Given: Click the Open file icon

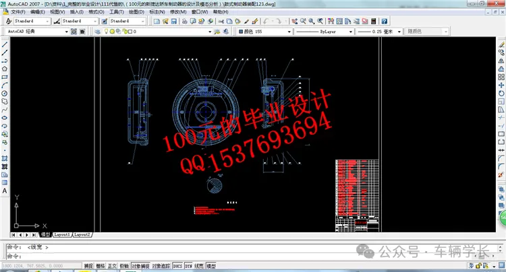Looking at the screenshot, I should (x=165, y=22).
